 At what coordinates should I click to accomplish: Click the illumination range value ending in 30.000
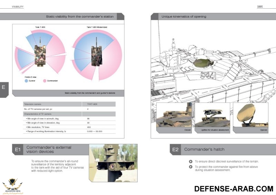point(95,132)
